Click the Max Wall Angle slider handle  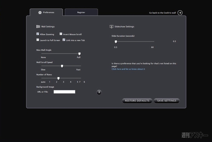click(x=79, y=54)
